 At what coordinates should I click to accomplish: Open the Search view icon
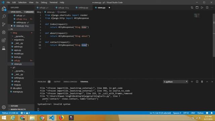click(4, 16)
